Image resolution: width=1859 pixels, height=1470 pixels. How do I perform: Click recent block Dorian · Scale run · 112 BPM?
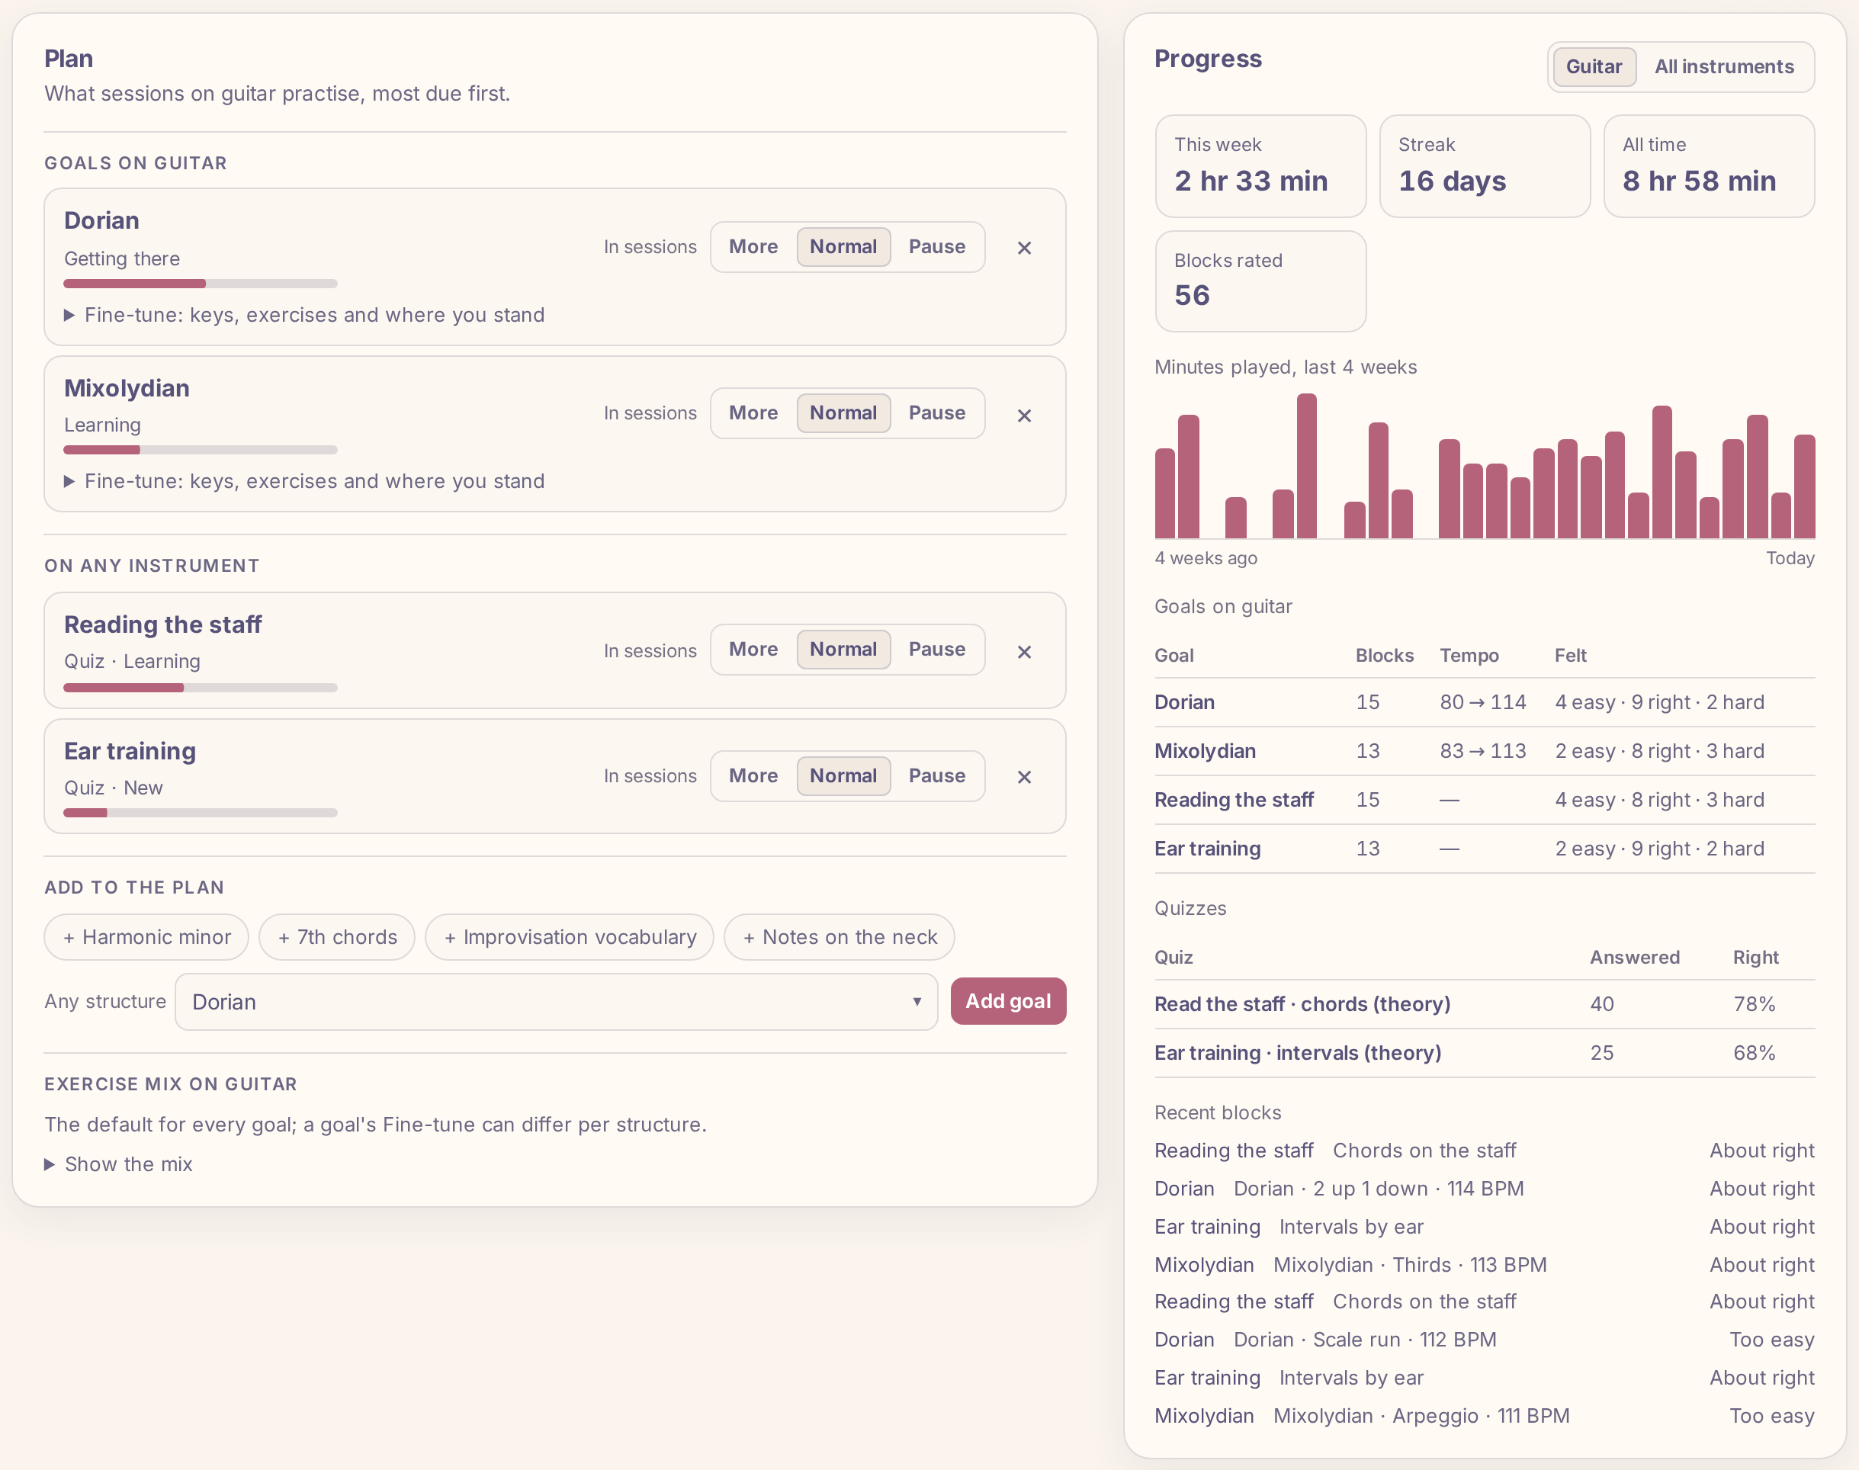pyautogui.click(x=1485, y=1340)
